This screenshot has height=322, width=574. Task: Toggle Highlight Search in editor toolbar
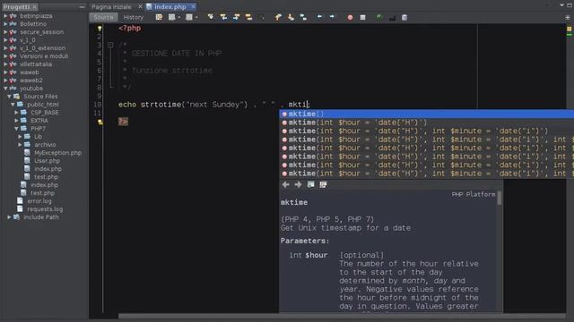[249, 17]
